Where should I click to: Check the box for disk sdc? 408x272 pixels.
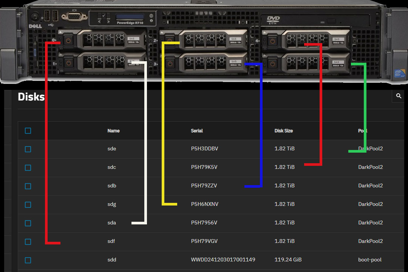point(28,168)
